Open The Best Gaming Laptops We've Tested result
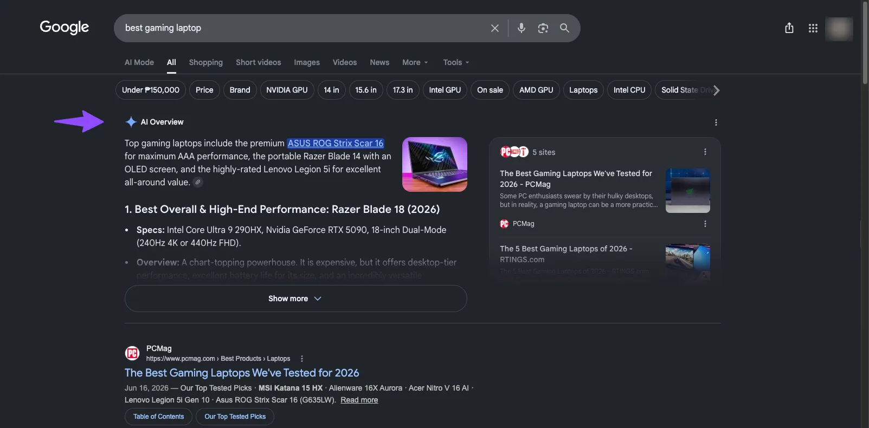Screen dimensions: 869x428 tap(242, 373)
